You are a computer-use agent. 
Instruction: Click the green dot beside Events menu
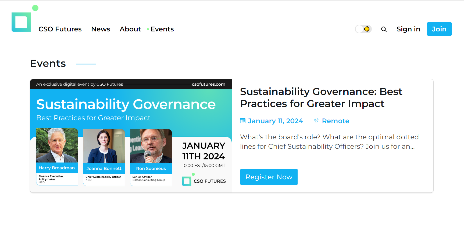pos(148,29)
